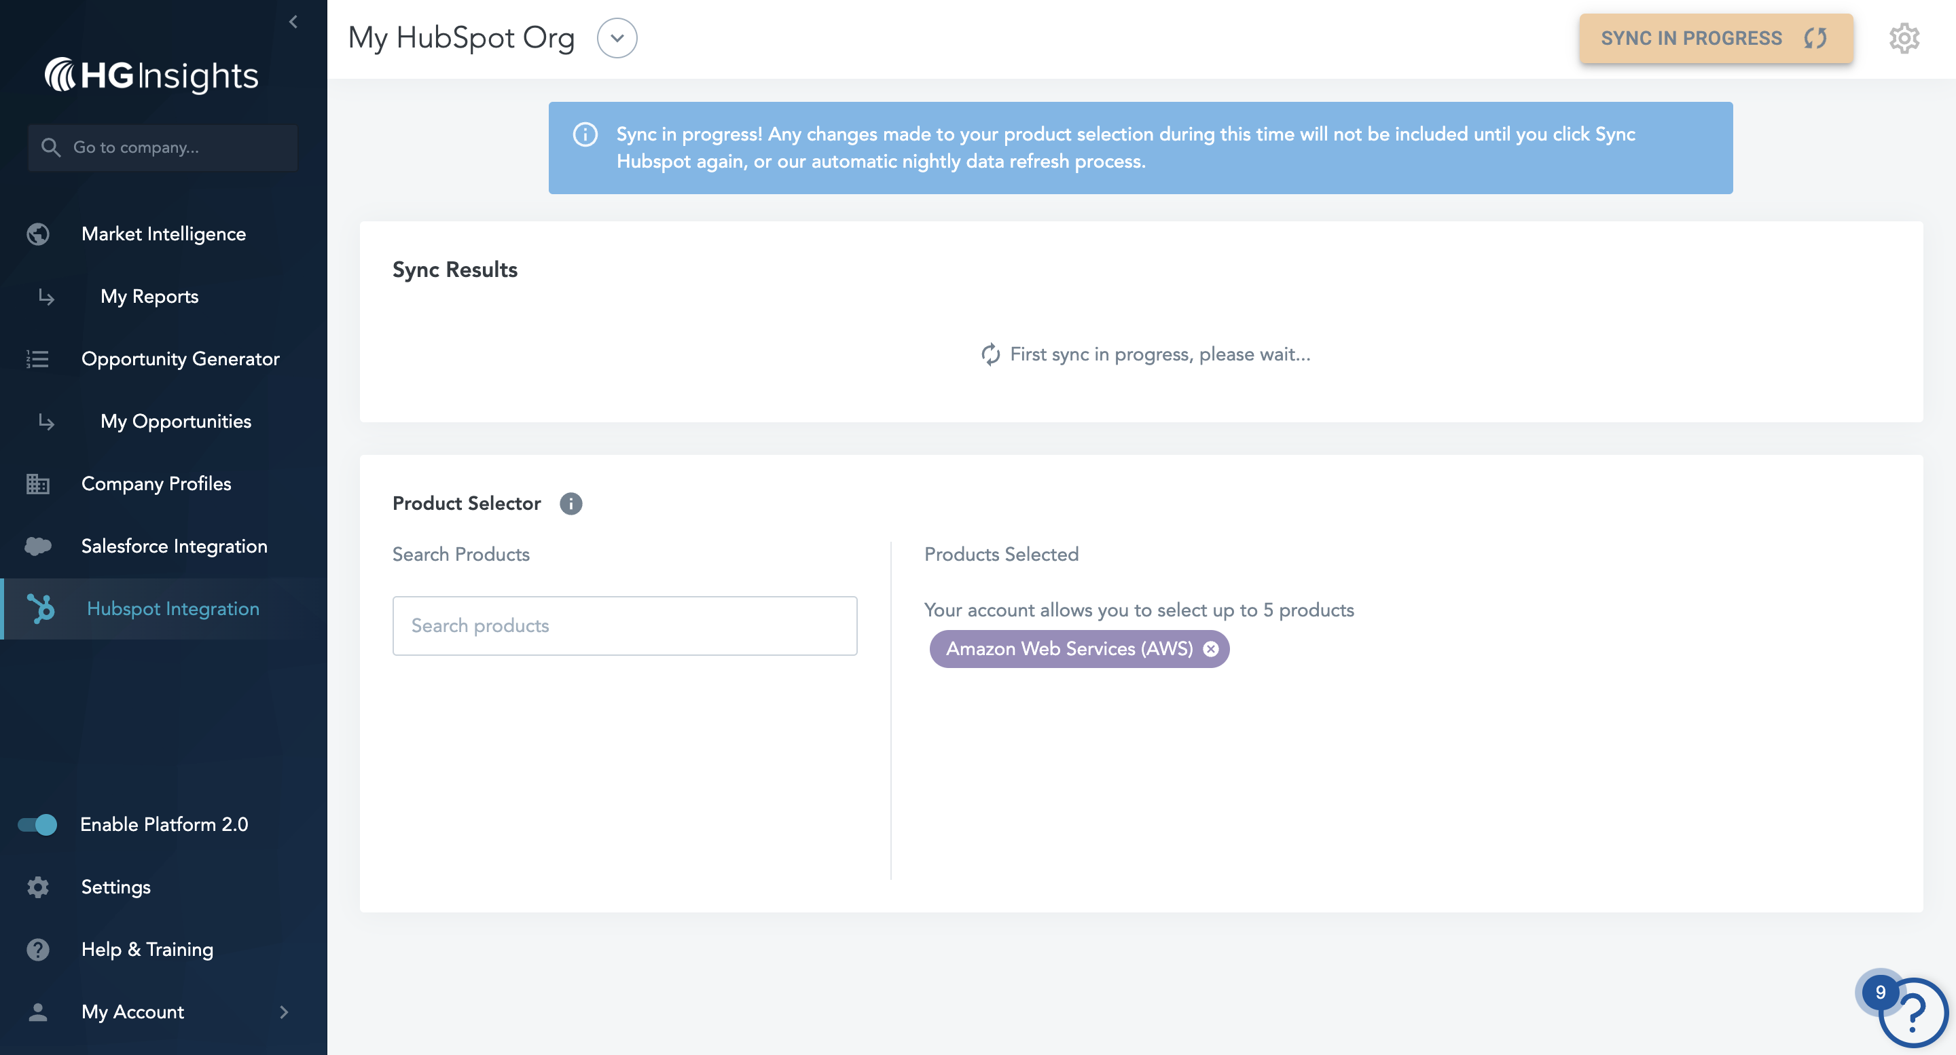The width and height of the screenshot is (1956, 1055).
Task: Click the Salesforce cloud icon in sidebar
Action: click(38, 546)
